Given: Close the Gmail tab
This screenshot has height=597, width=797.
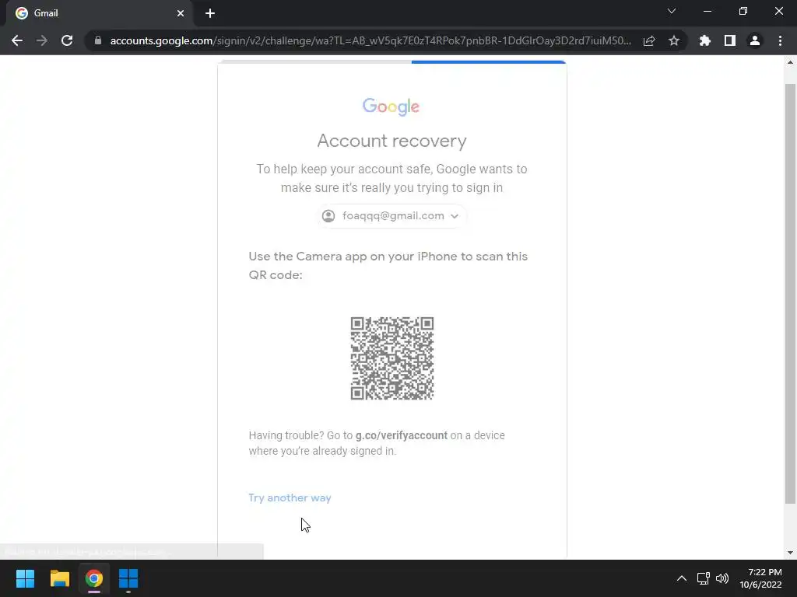Looking at the screenshot, I should (x=181, y=13).
